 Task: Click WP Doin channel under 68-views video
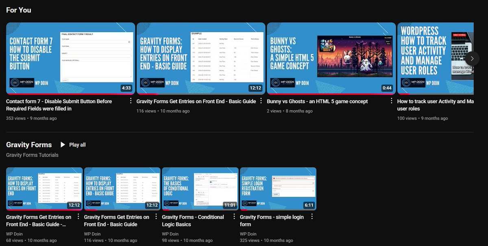(14, 234)
